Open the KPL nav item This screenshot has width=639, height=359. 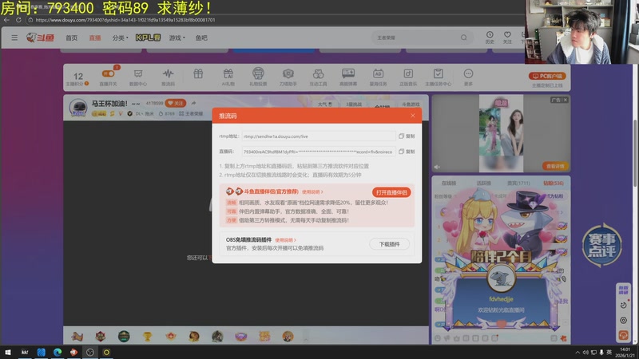coord(148,37)
